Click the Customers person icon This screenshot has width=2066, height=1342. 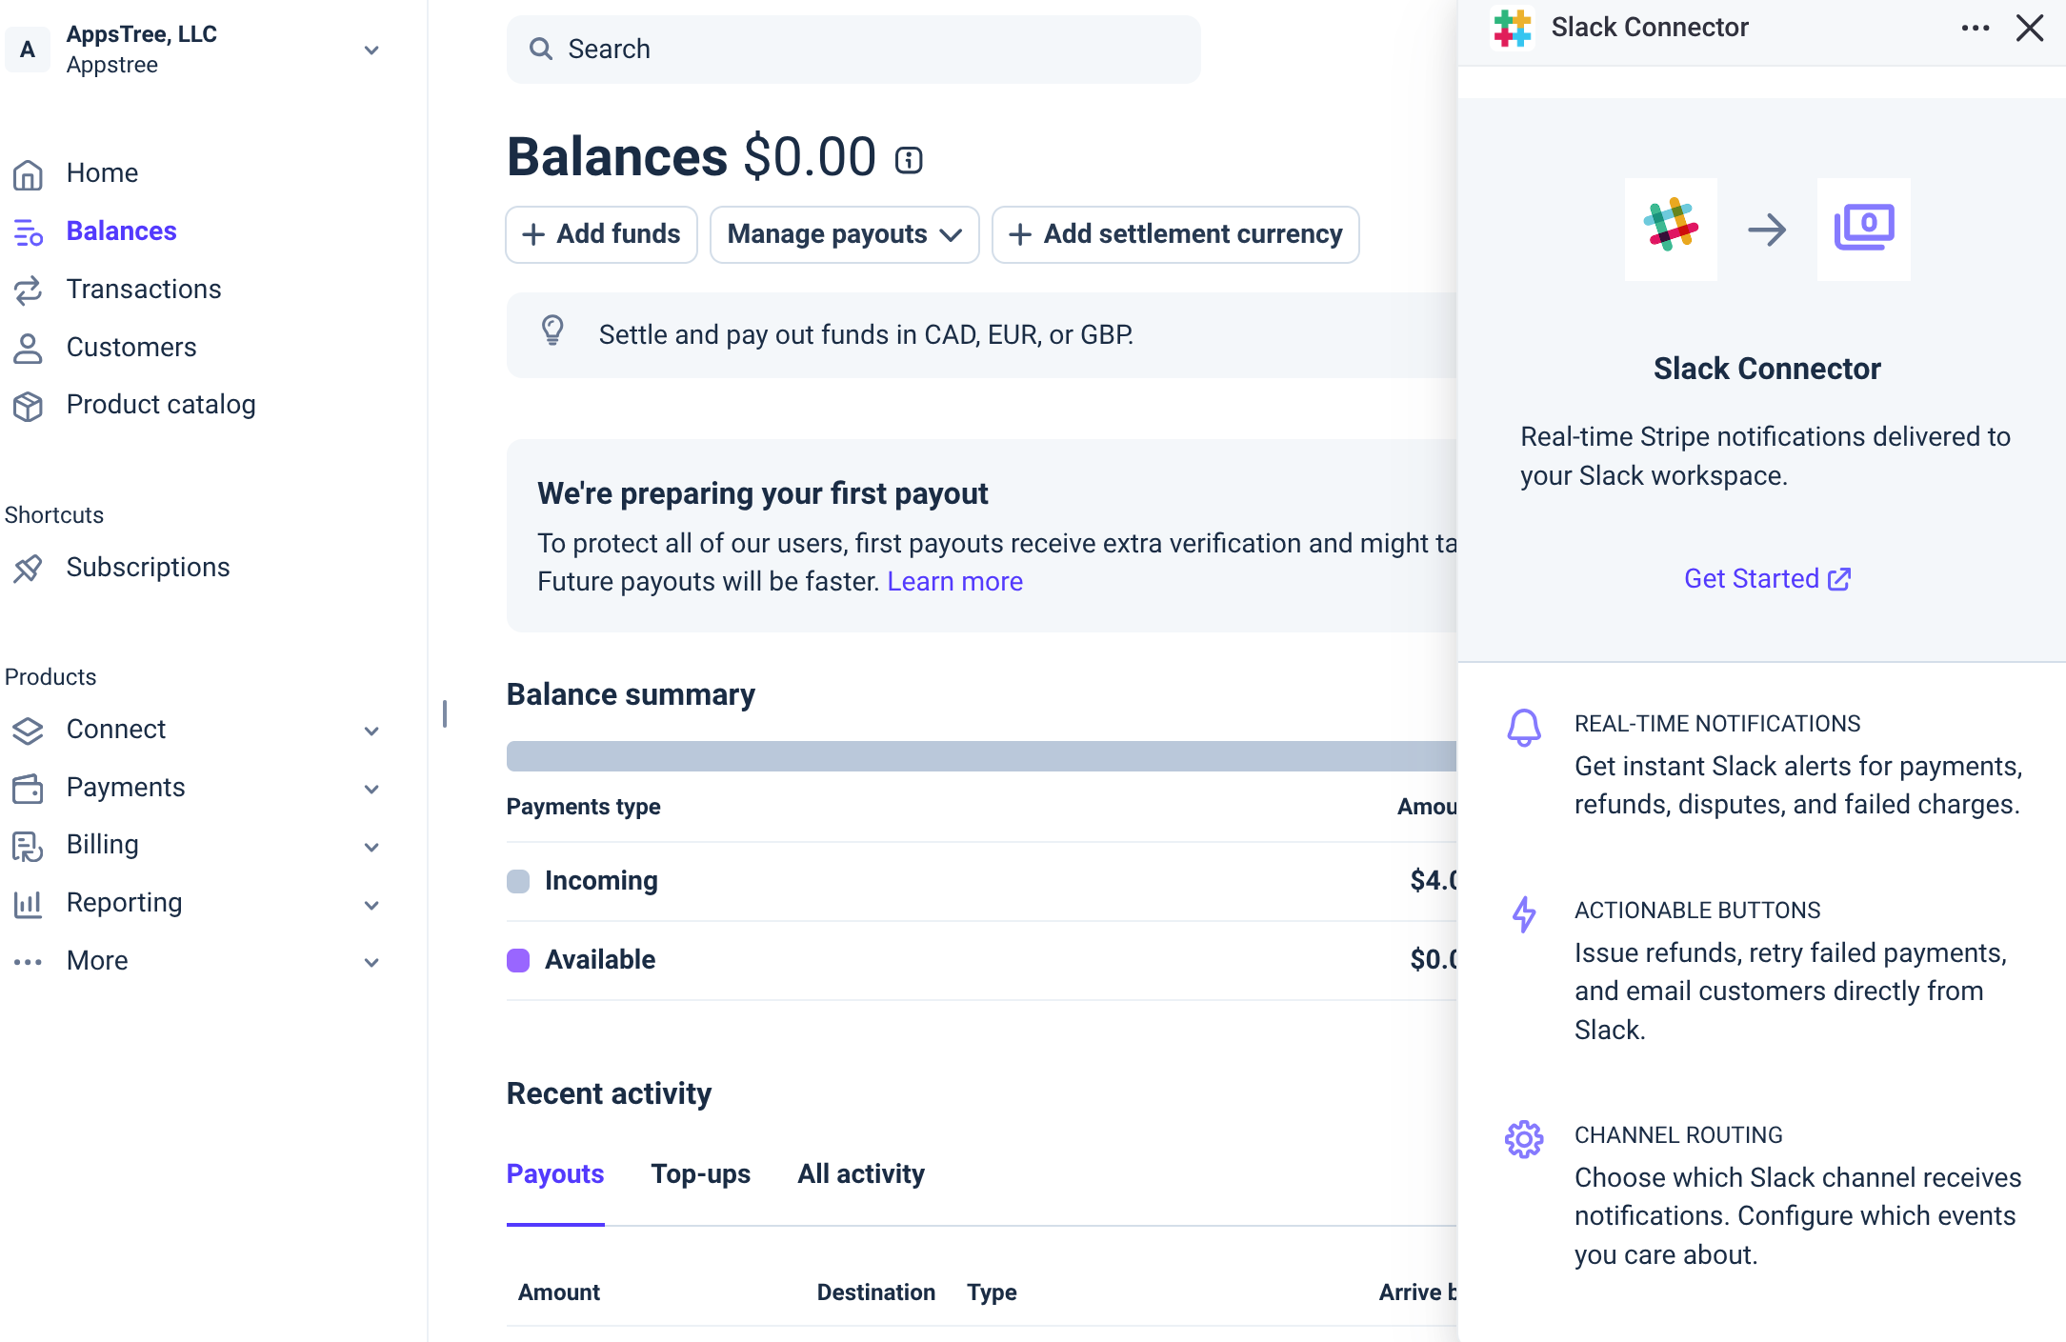click(x=28, y=348)
